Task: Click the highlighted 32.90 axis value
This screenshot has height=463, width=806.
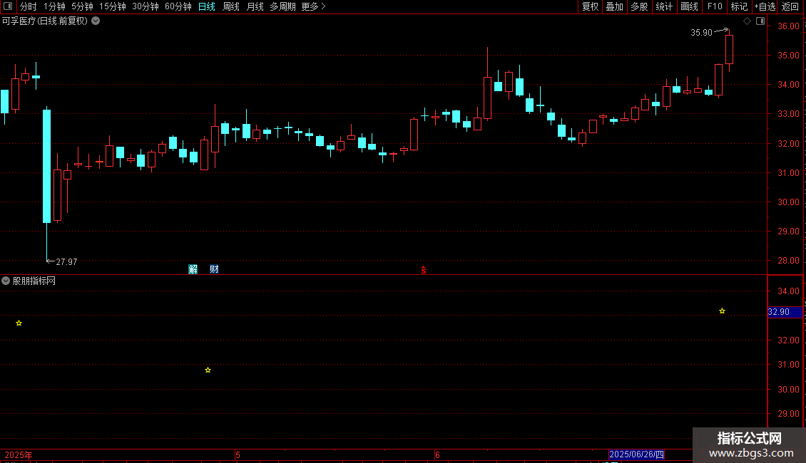Action: tap(785, 312)
